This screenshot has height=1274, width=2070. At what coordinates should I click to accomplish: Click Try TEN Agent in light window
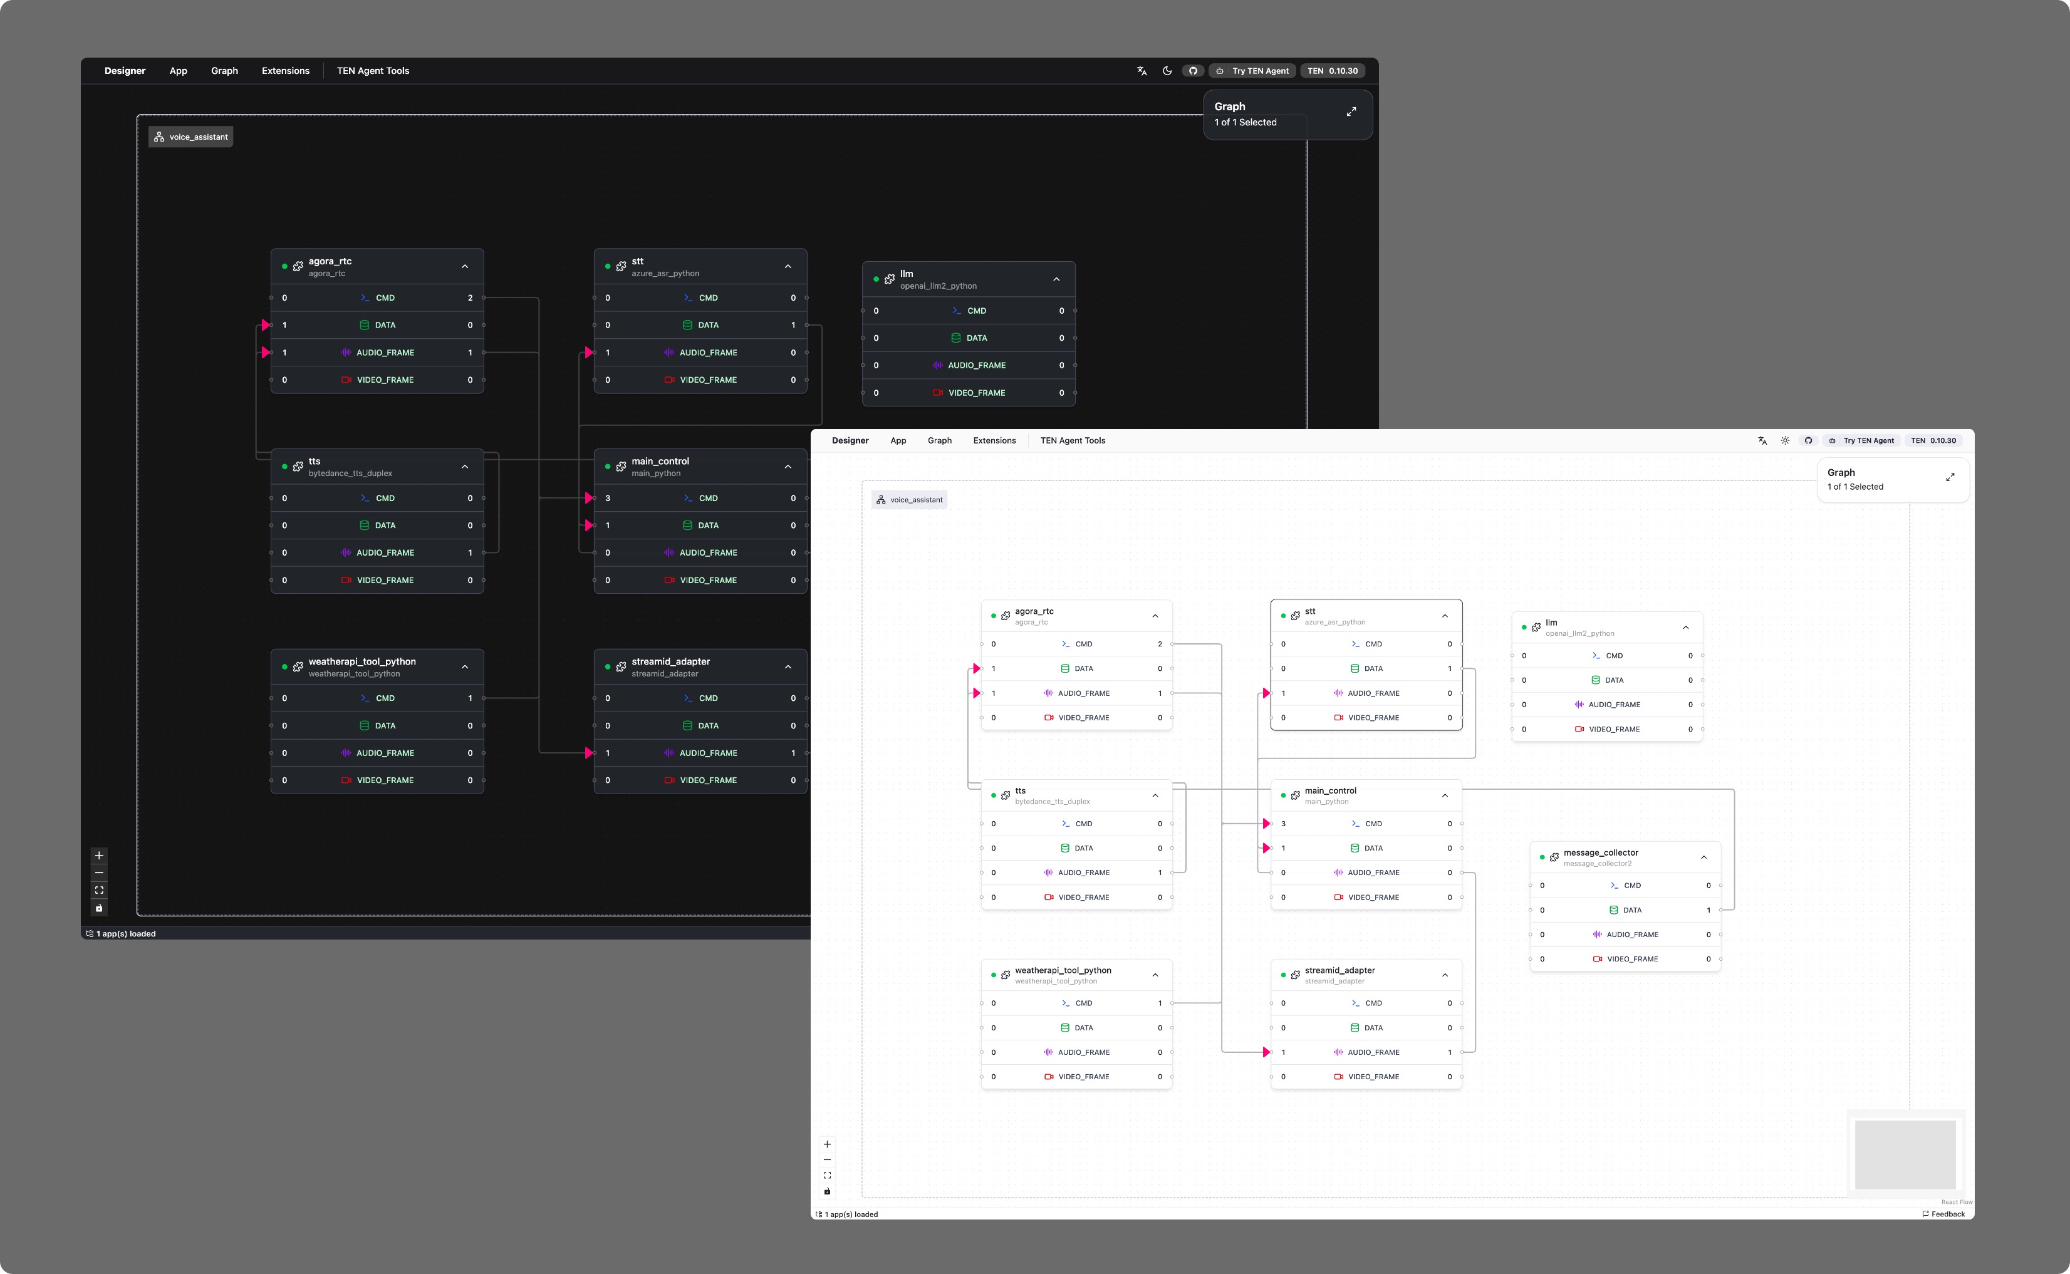pos(1862,441)
